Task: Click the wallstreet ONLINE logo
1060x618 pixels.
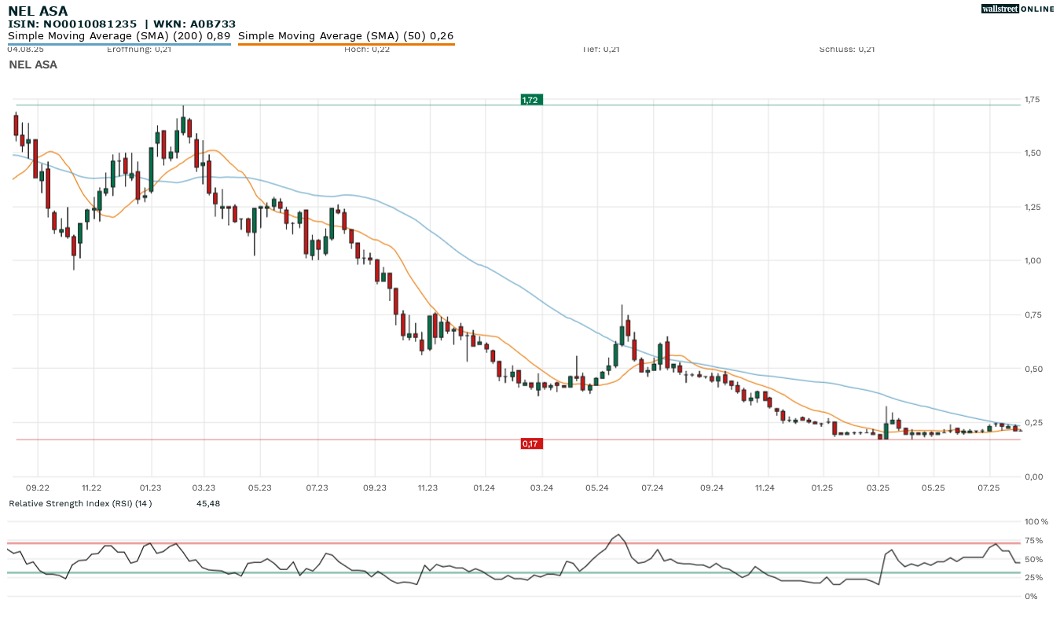Action: pyautogui.click(x=1018, y=9)
